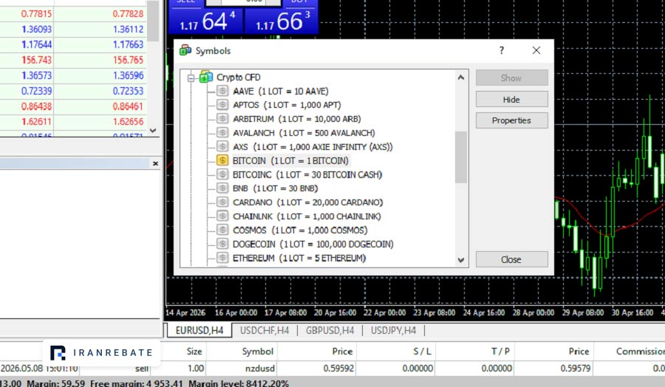
Task: Click the Crypto CFD folder icon
Action: click(x=206, y=77)
